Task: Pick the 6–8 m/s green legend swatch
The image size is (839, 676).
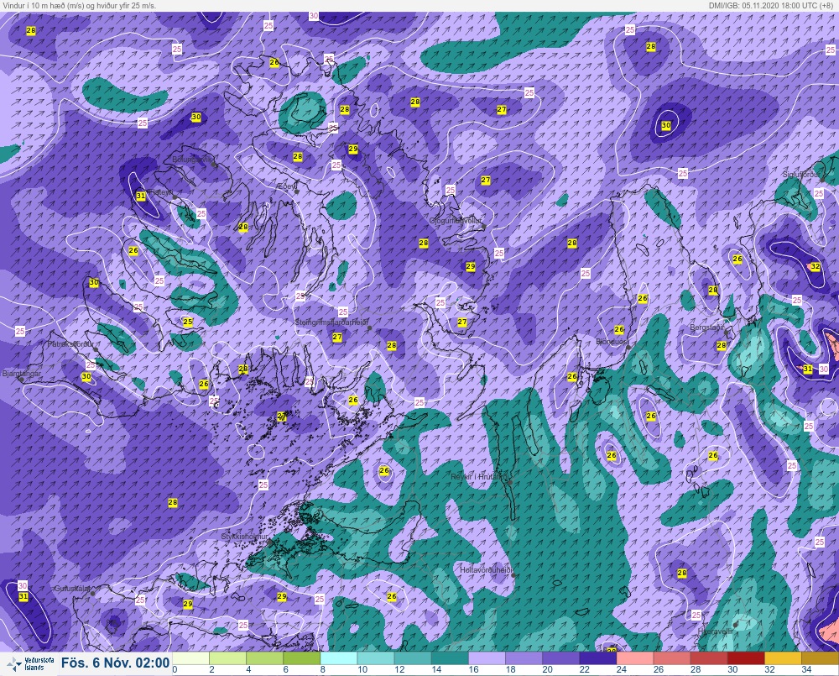Action: 302,658
